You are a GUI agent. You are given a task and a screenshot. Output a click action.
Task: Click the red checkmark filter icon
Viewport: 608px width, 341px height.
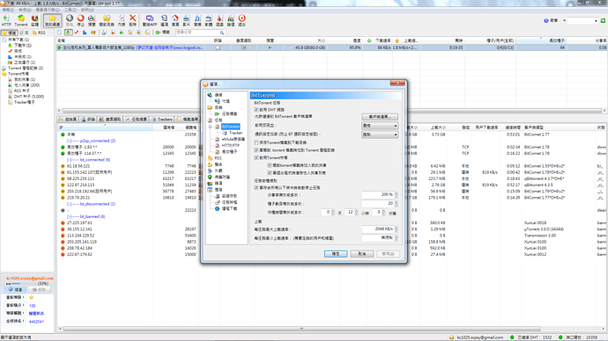(77, 33)
